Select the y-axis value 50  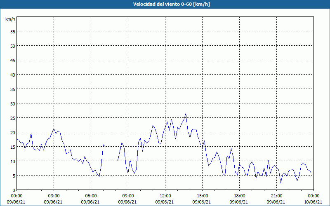point(13,46)
